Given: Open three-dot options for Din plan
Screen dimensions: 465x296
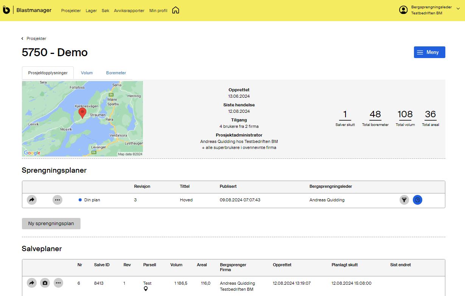Looking at the screenshot, I should [57, 200].
